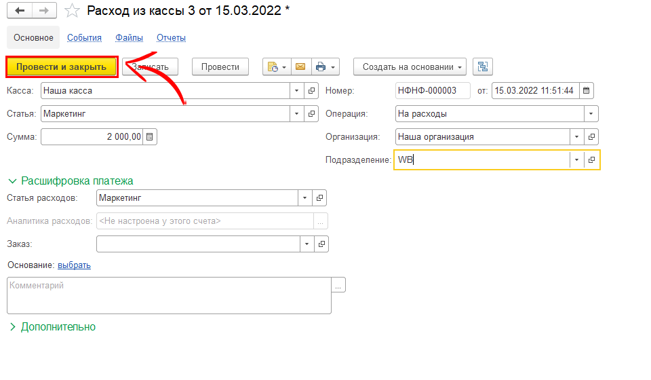651x380 pixels.
Task: Add document to favorites with star icon
Action: point(71,10)
